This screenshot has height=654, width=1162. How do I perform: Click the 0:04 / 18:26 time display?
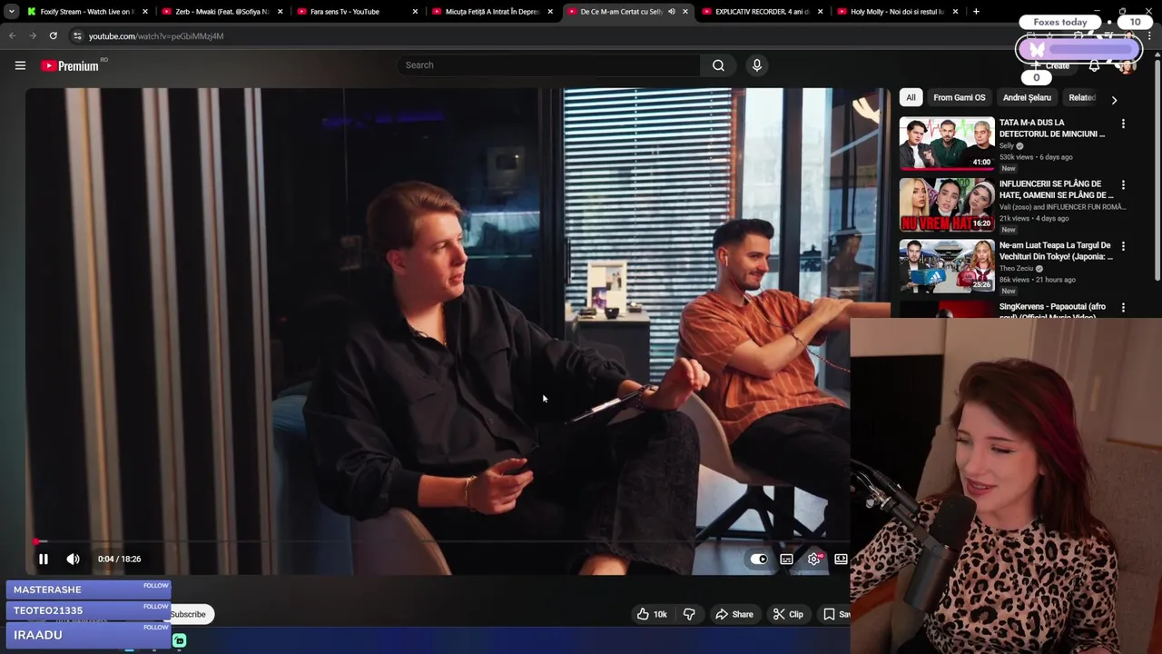click(x=120, y=560)
